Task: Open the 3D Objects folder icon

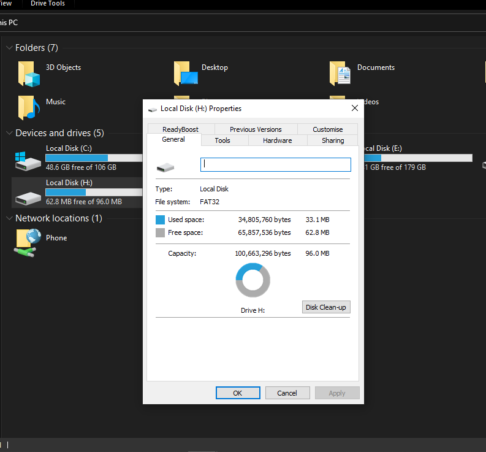Action: coord(29,74)
